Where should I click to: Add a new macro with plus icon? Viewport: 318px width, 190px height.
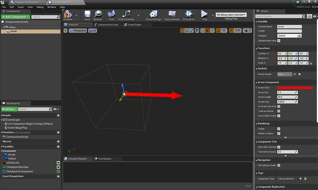tap(58, 142)
